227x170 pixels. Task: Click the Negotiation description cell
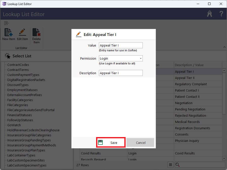click(x=198, y=103)
